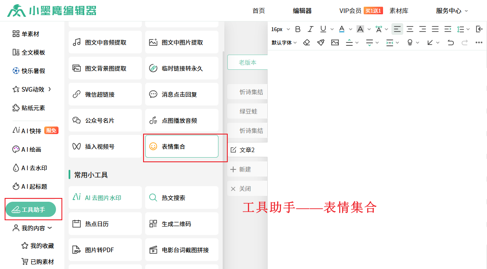Image resolution: width=487 pixels, height=269 pixels.
Task: Open 消息点击回复 tool
Action: 182,94
